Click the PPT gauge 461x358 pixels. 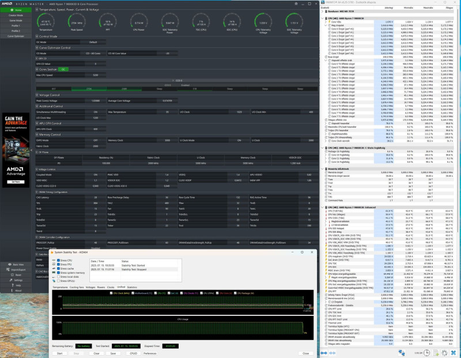(x=108, y=21)
